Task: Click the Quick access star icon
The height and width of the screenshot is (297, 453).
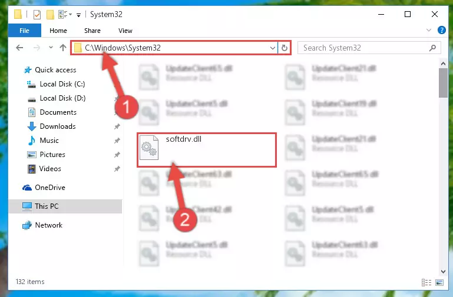Action: coord(28,70)
